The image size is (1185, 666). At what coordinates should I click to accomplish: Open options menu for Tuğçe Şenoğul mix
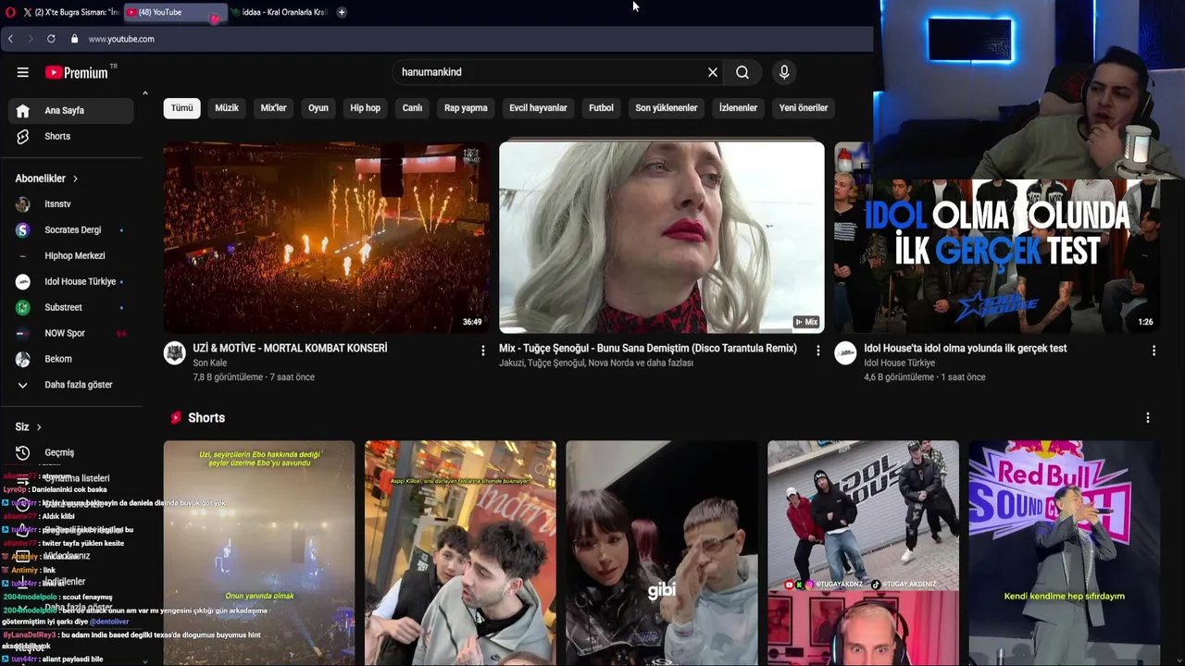point(817,351)
